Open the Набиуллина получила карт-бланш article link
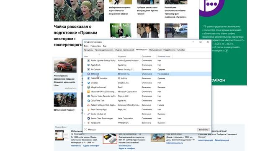 [x=120, y=10]
